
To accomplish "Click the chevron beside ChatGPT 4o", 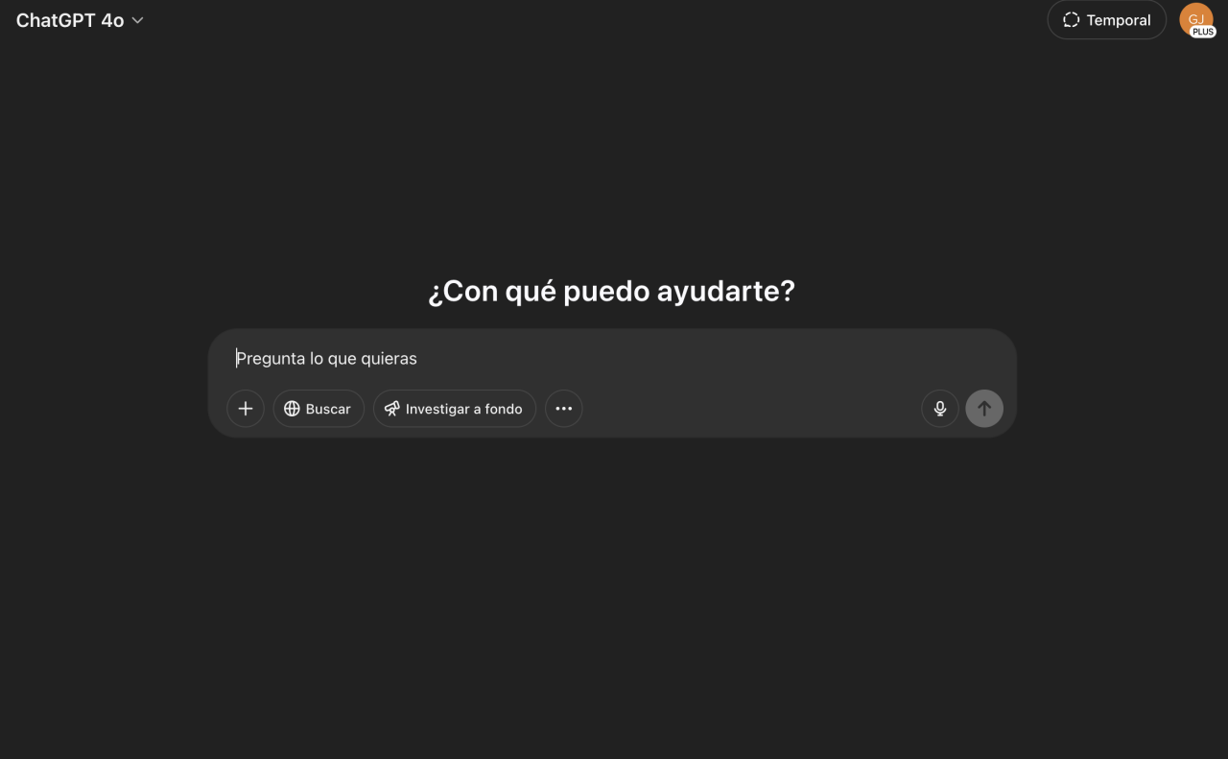I will tap(137, 20).
